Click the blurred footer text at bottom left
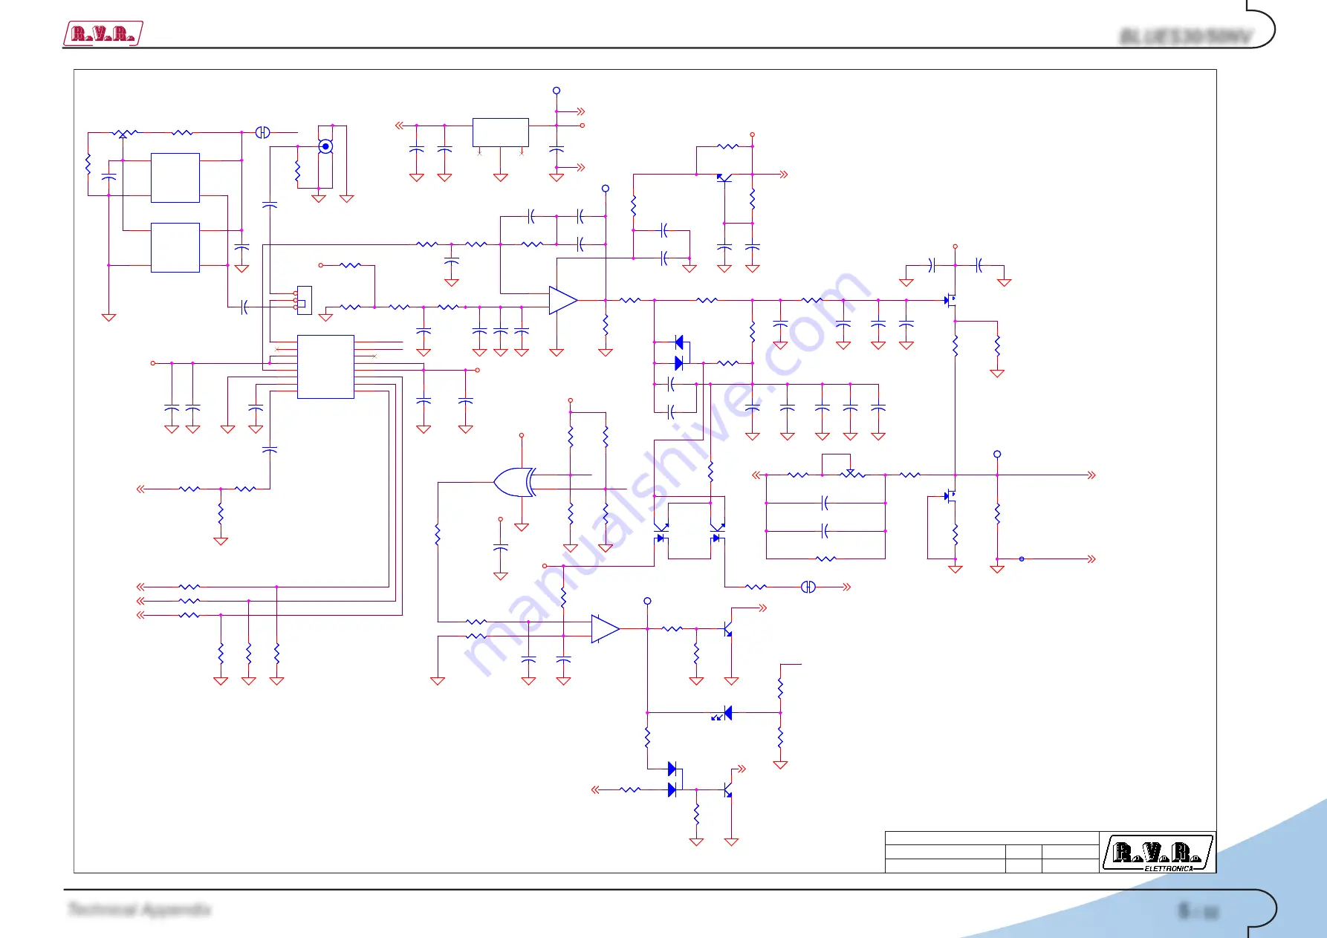 [x=140, y=910]
